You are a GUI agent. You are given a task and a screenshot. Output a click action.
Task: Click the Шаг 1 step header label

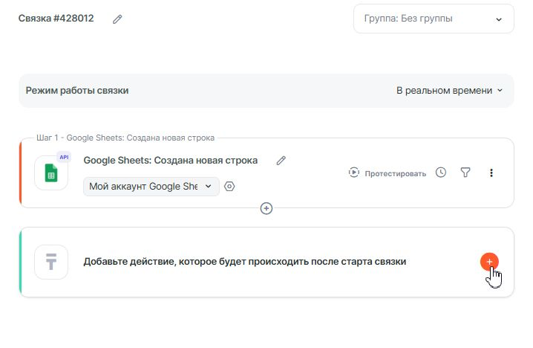point(125,138)
